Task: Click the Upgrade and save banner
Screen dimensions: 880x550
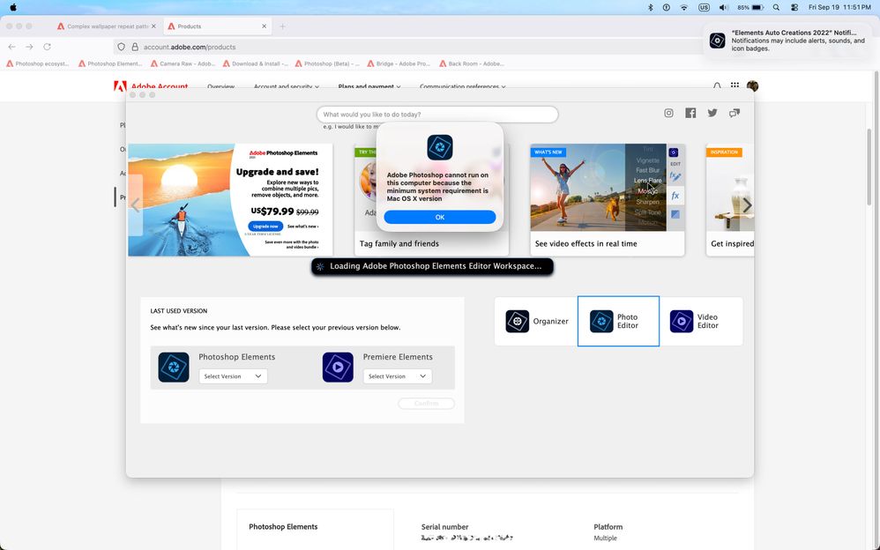Action: point(230,200)
